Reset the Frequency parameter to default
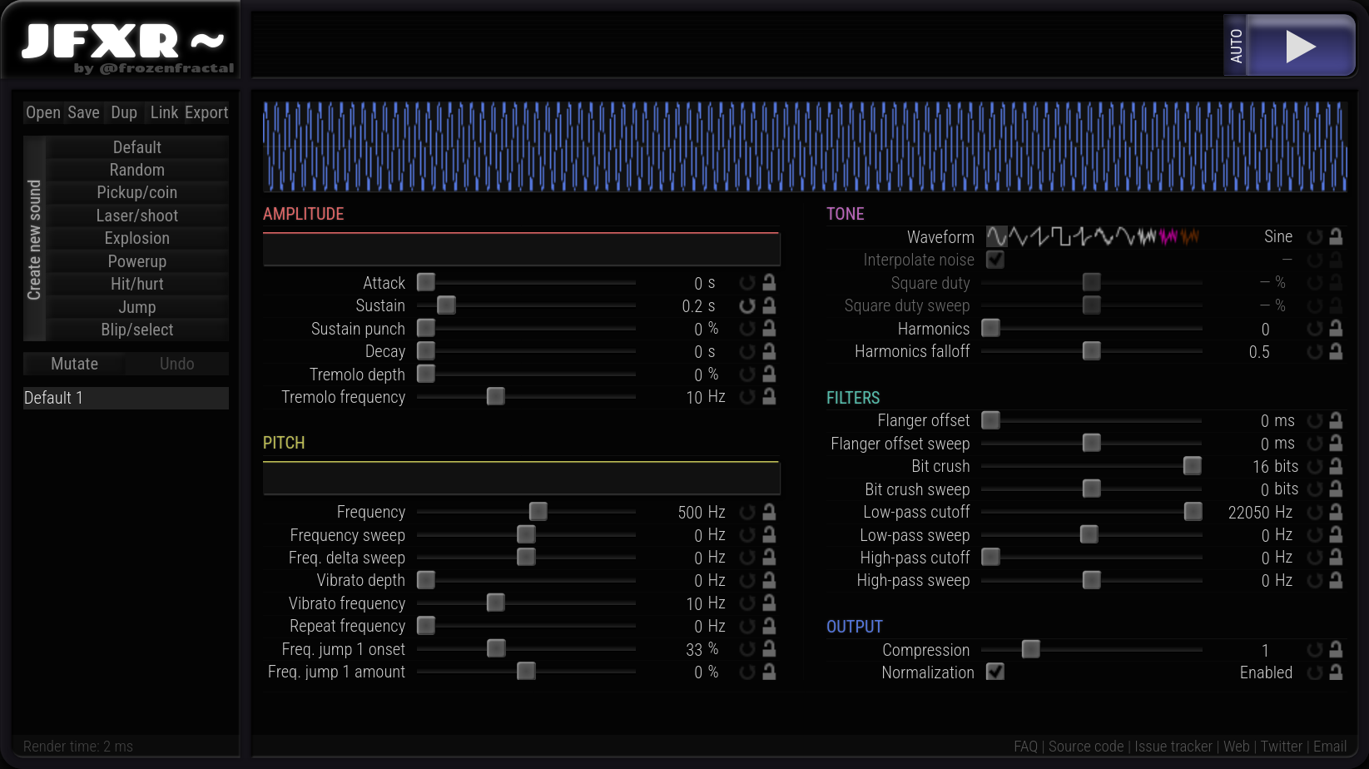1369x769 pixels. pos(747,512)
